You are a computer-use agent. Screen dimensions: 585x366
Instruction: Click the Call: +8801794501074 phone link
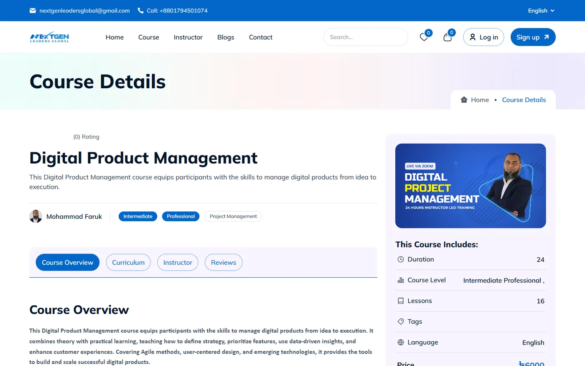point(177,10)
